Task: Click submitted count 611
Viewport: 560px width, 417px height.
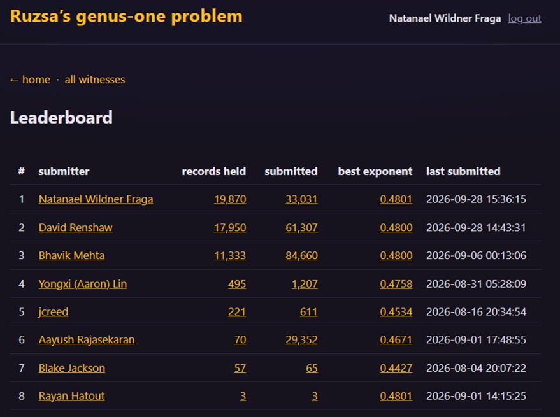Action: (x=308, y=312)
